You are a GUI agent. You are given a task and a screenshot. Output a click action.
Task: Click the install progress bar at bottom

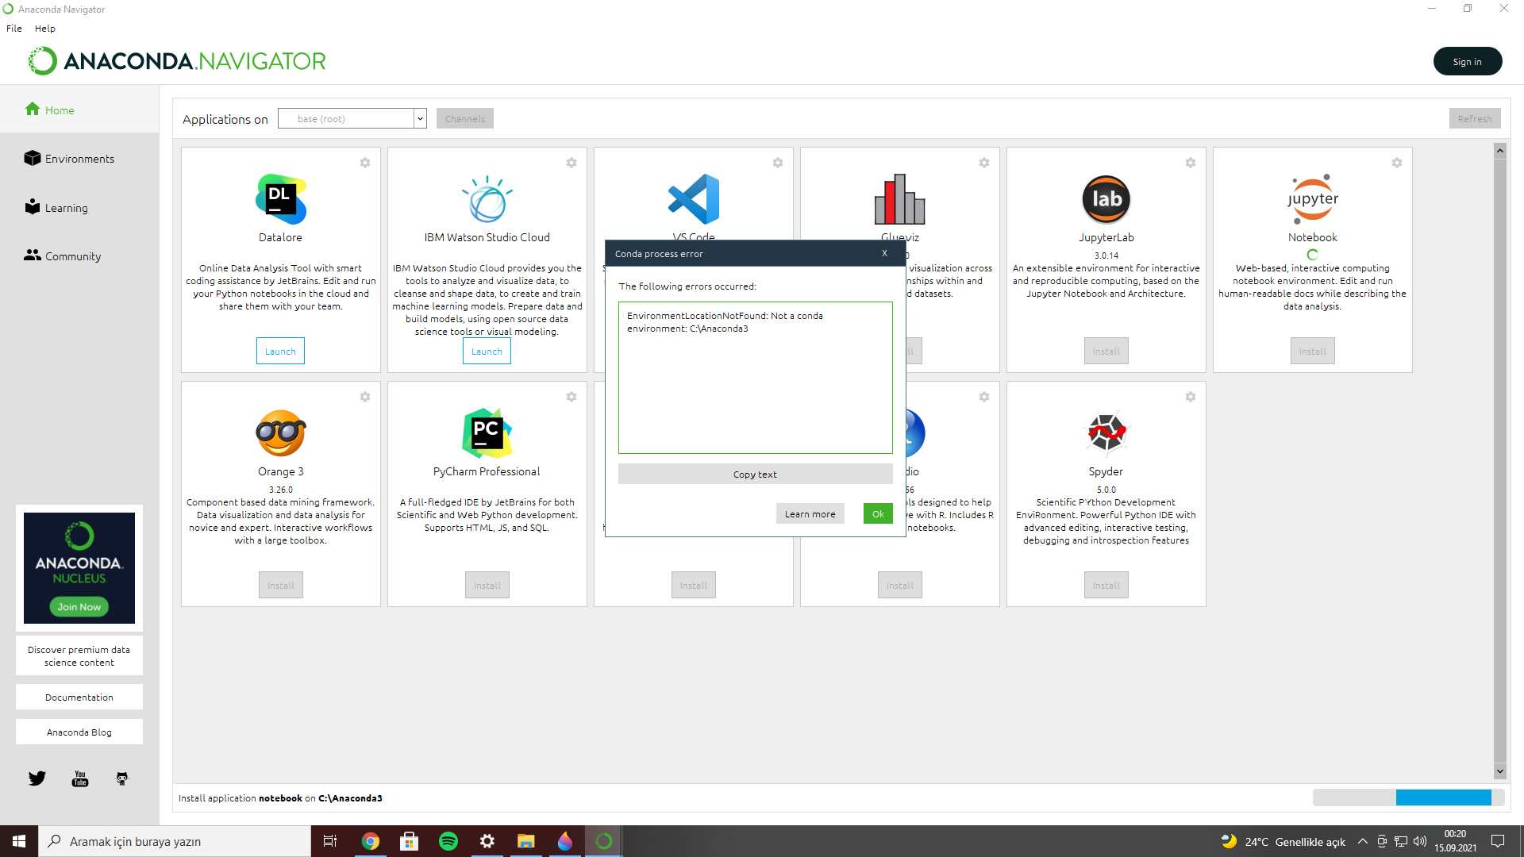pos(1409,797)
